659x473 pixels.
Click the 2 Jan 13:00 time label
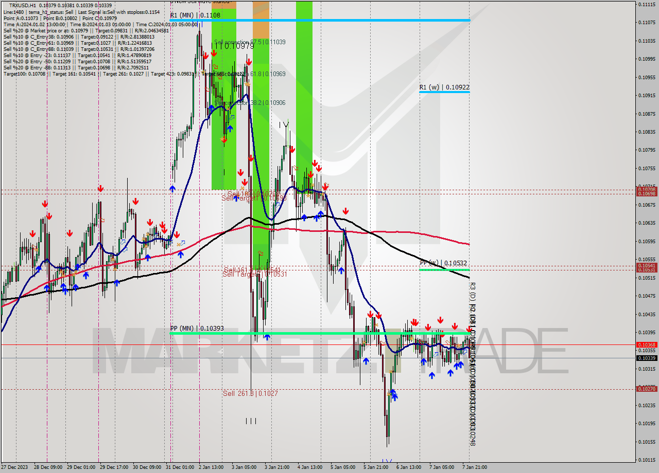tap(211, 467)
